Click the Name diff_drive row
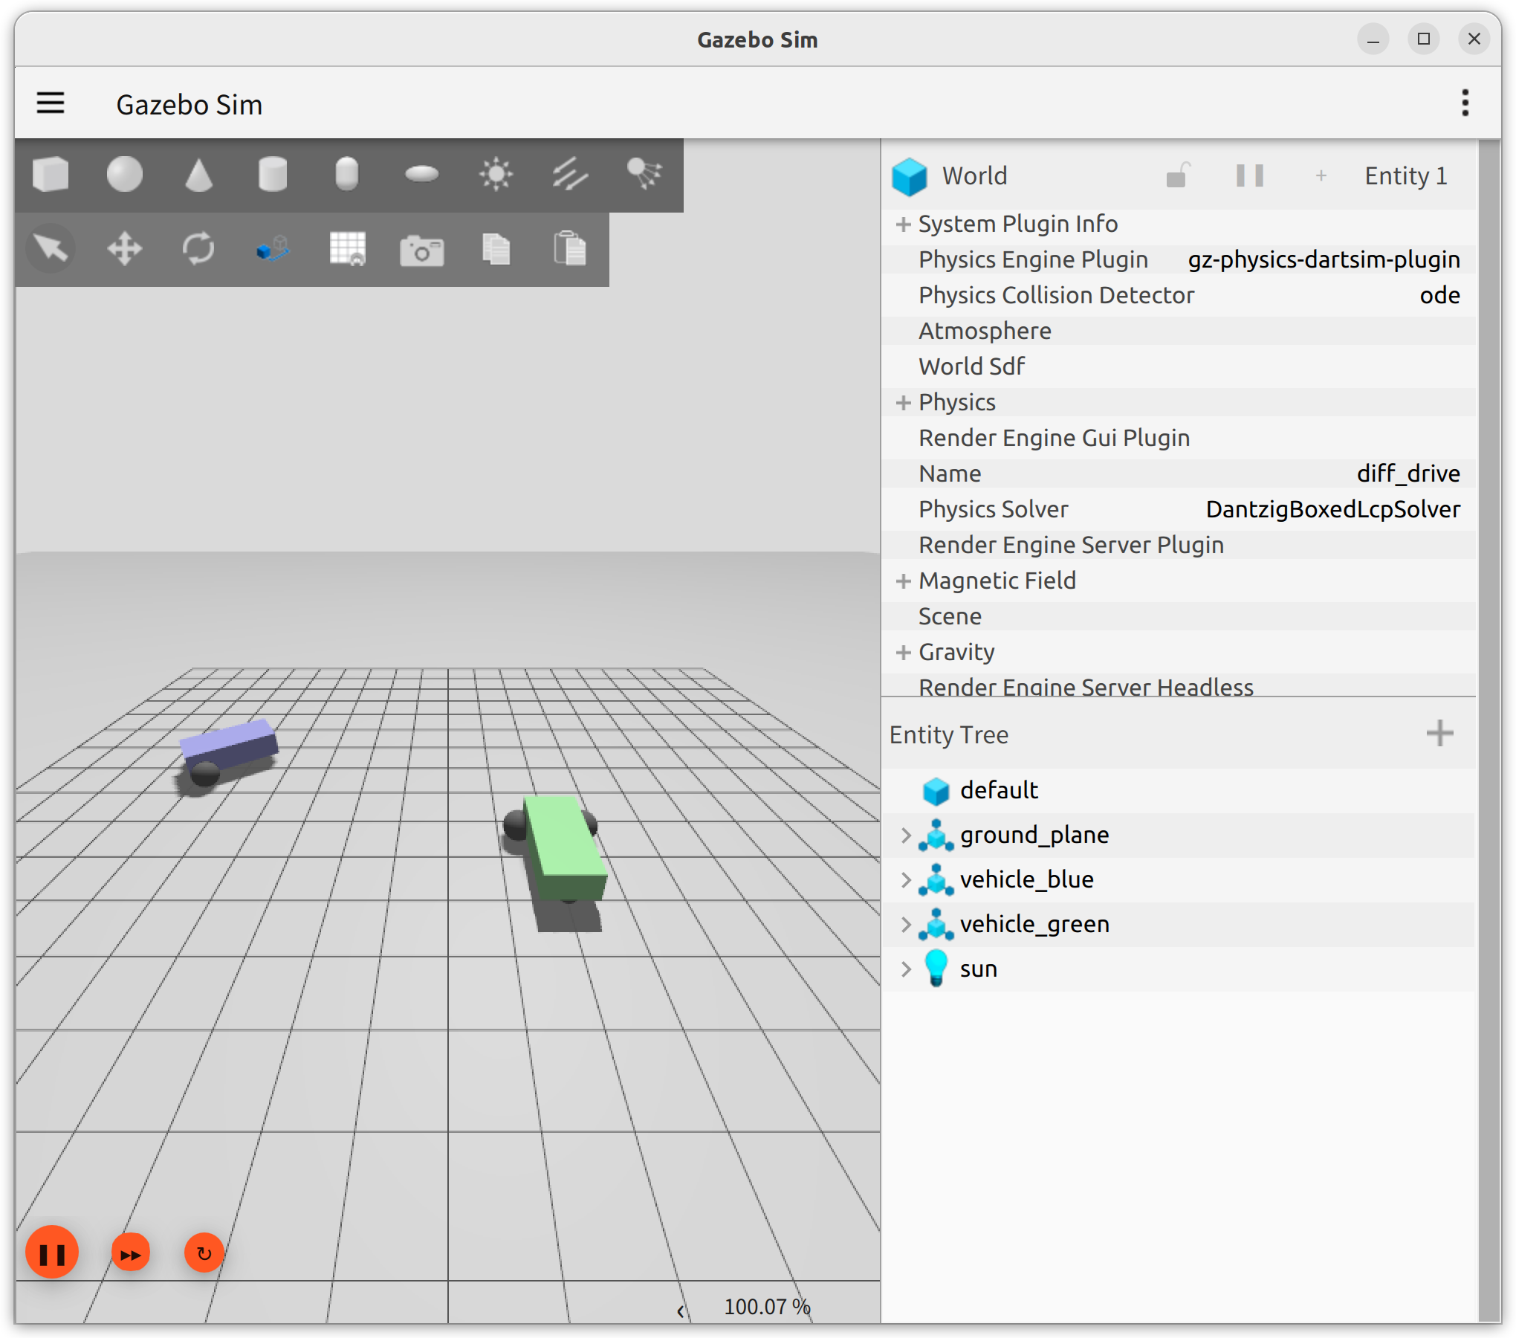This screenshot has width=1516, height=1338. pos(1179,474)
